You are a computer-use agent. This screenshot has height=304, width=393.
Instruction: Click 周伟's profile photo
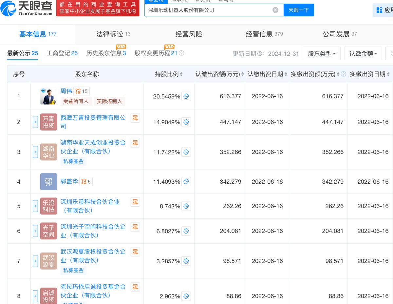48,96
